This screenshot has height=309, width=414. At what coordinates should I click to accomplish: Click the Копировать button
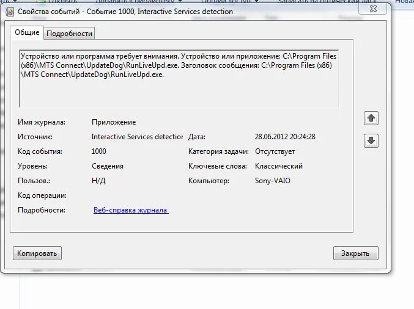tap(37, 253)
